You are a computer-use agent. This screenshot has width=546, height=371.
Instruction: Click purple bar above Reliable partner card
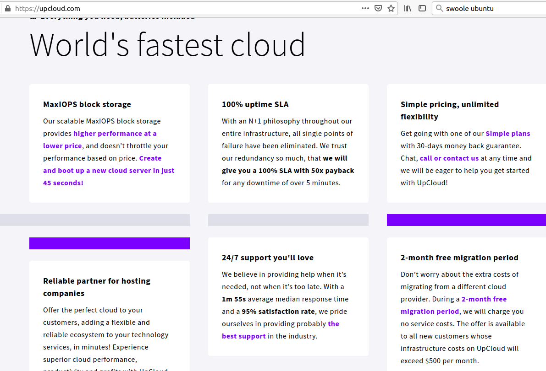click(110, 243)
